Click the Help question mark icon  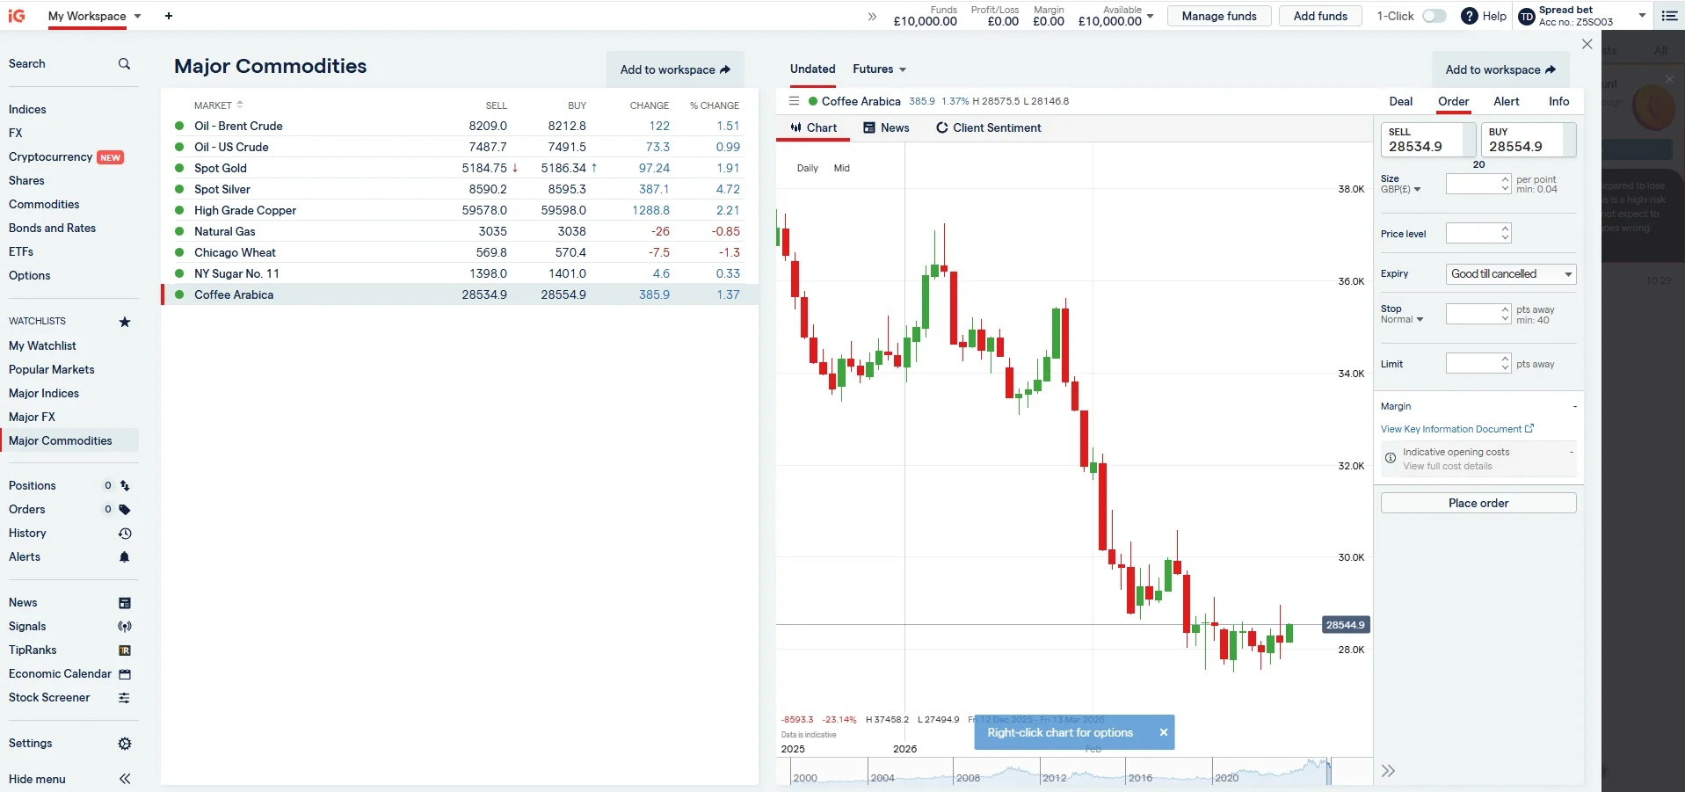(1469, 16)
